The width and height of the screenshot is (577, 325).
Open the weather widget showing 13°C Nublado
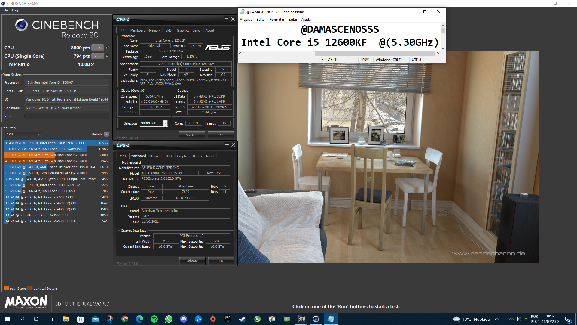(x=471, y=319)
